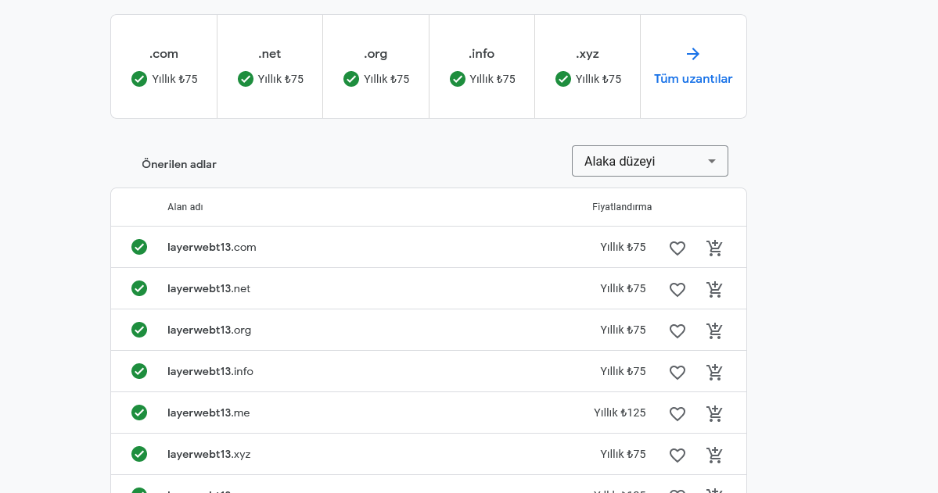This screenshot has height=493, width=938.
Task: Select the .xyz extension card
Action: tap(588, 66)
